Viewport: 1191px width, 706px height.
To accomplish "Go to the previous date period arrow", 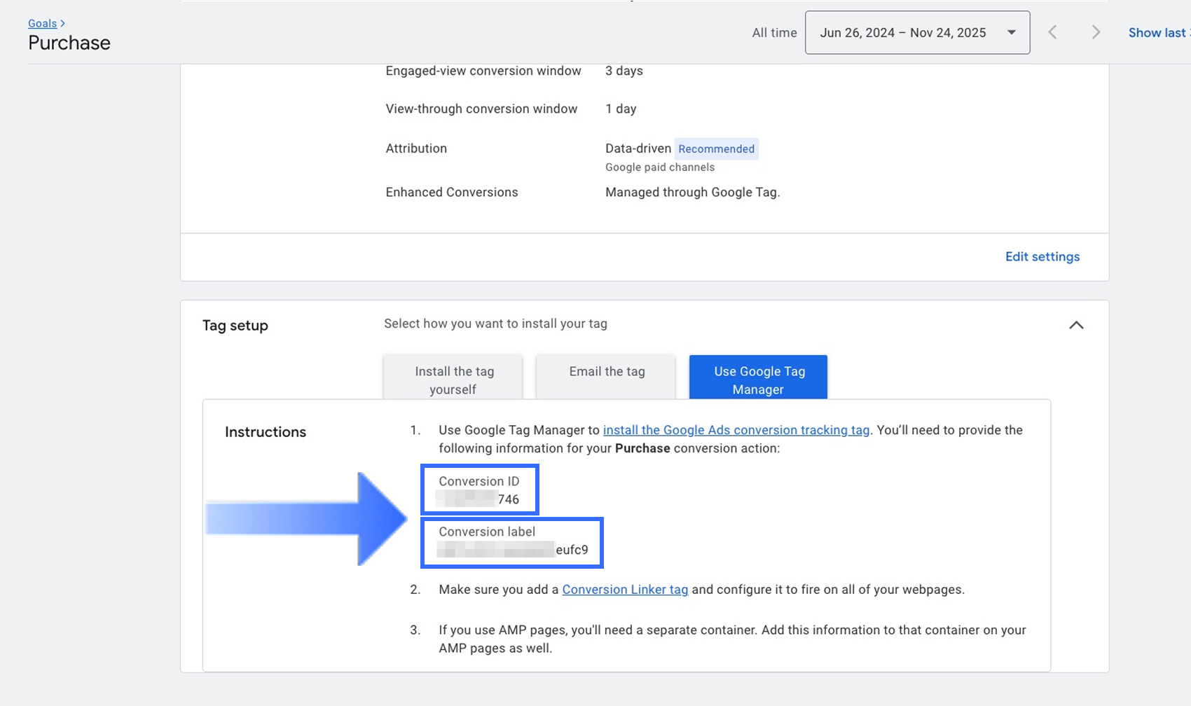I will 1052,33.
